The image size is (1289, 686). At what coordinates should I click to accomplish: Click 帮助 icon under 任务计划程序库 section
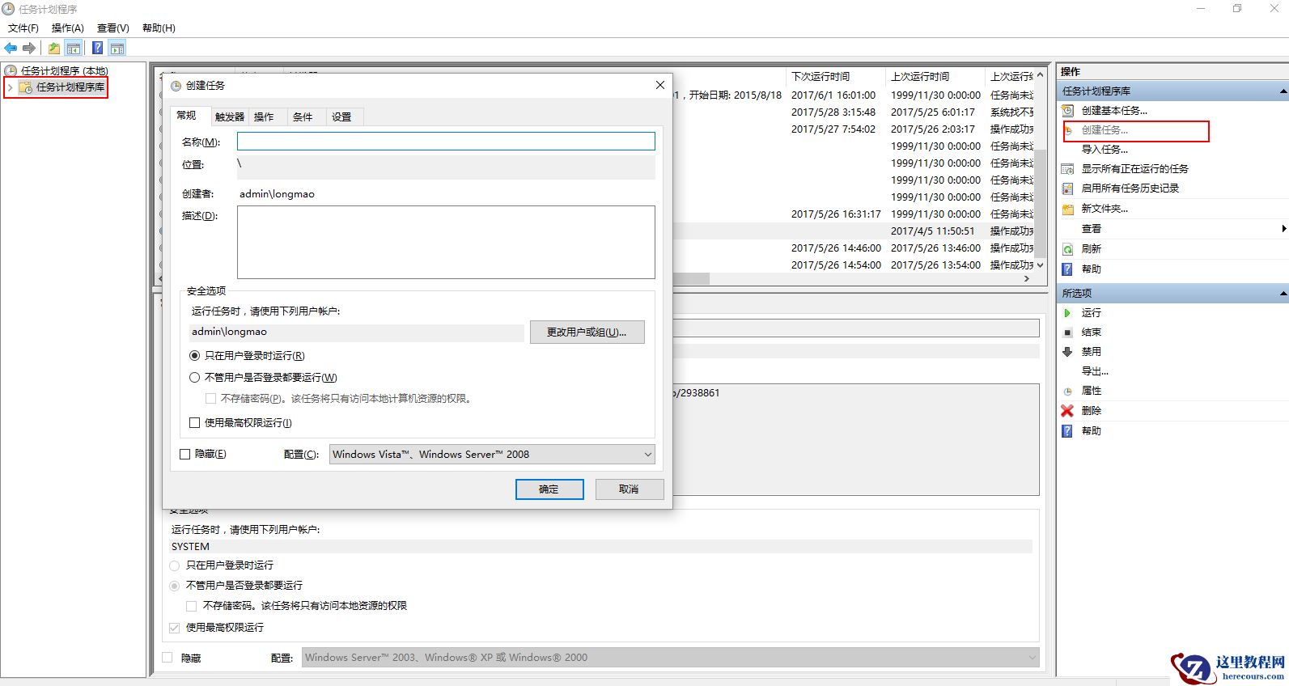click(1068, 269)
